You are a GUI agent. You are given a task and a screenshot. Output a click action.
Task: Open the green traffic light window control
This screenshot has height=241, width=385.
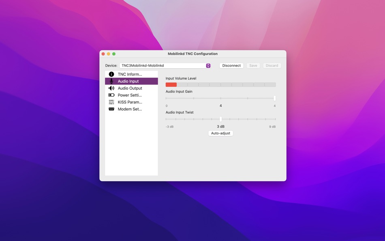point(113,53)
